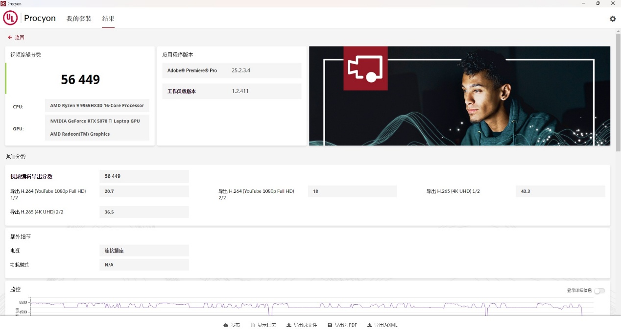
Task: Click the workload version 1.2.411
Action: click(240, 91)
